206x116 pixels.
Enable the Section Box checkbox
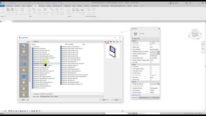(x=151, y=80)
